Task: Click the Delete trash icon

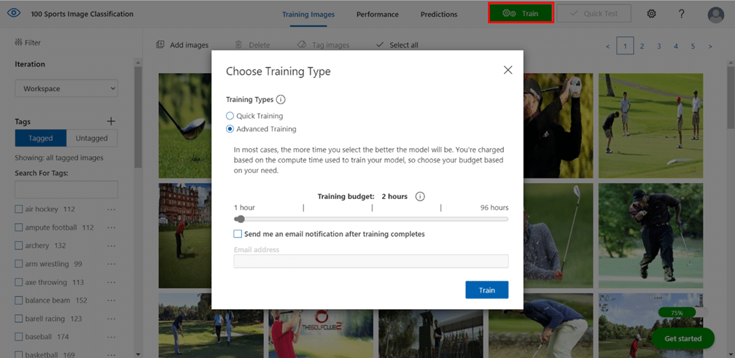Action: [238, 44]
